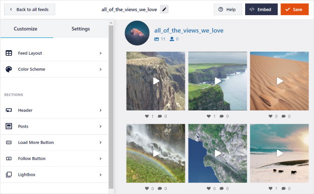
Task: Play the green coastal cliffs video
Action: 218,81
